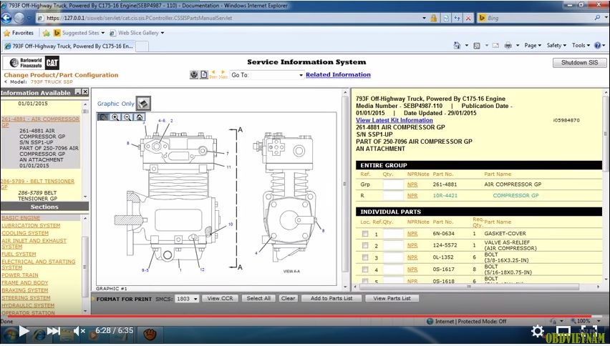Click the zoom out magnifier on the graphic
610x346 pixels.
coord(127,117)
